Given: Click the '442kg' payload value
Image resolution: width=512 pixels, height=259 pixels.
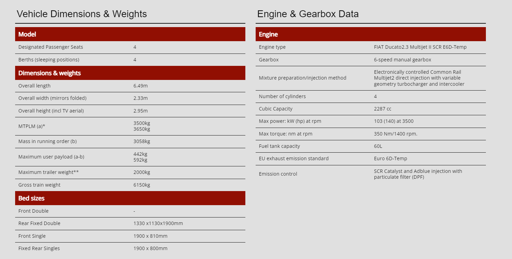Looking at the screenshot, I should (x=140, y=154).
